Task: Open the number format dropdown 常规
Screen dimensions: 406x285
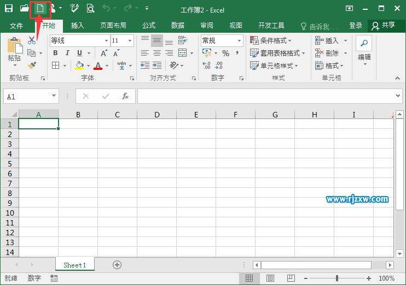Action: (x=239, y=40)
